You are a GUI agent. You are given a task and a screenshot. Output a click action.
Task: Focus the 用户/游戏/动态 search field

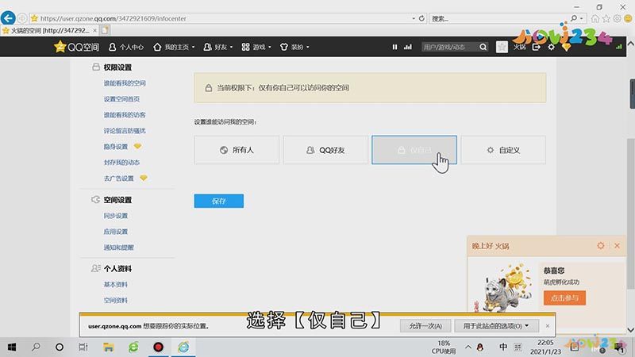pos(449,47)
